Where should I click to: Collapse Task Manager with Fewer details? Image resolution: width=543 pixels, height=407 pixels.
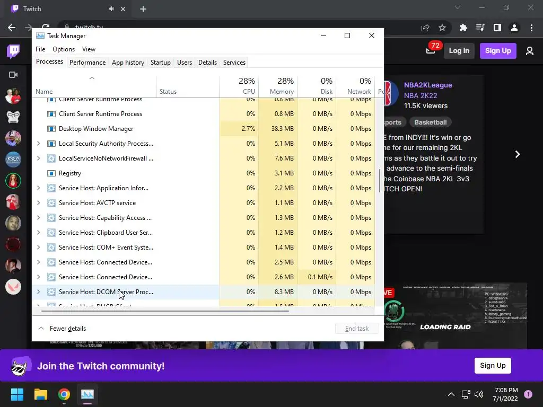coord(62,329)
